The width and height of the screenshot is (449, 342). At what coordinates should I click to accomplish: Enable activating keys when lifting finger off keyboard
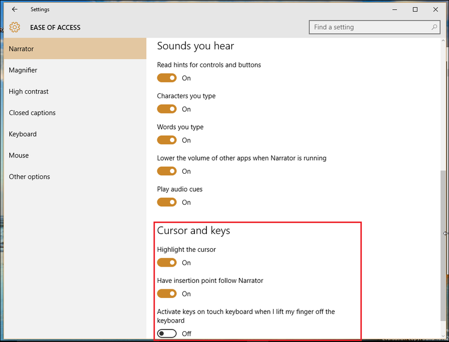[167, 333]
